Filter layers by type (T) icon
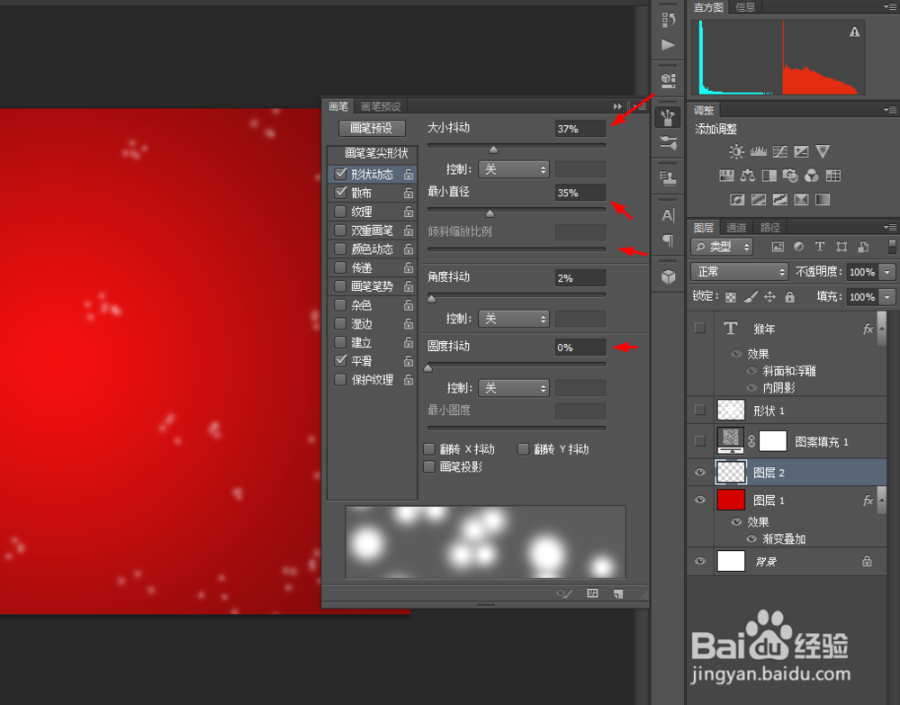900x705 pixels. pos(820,247)
